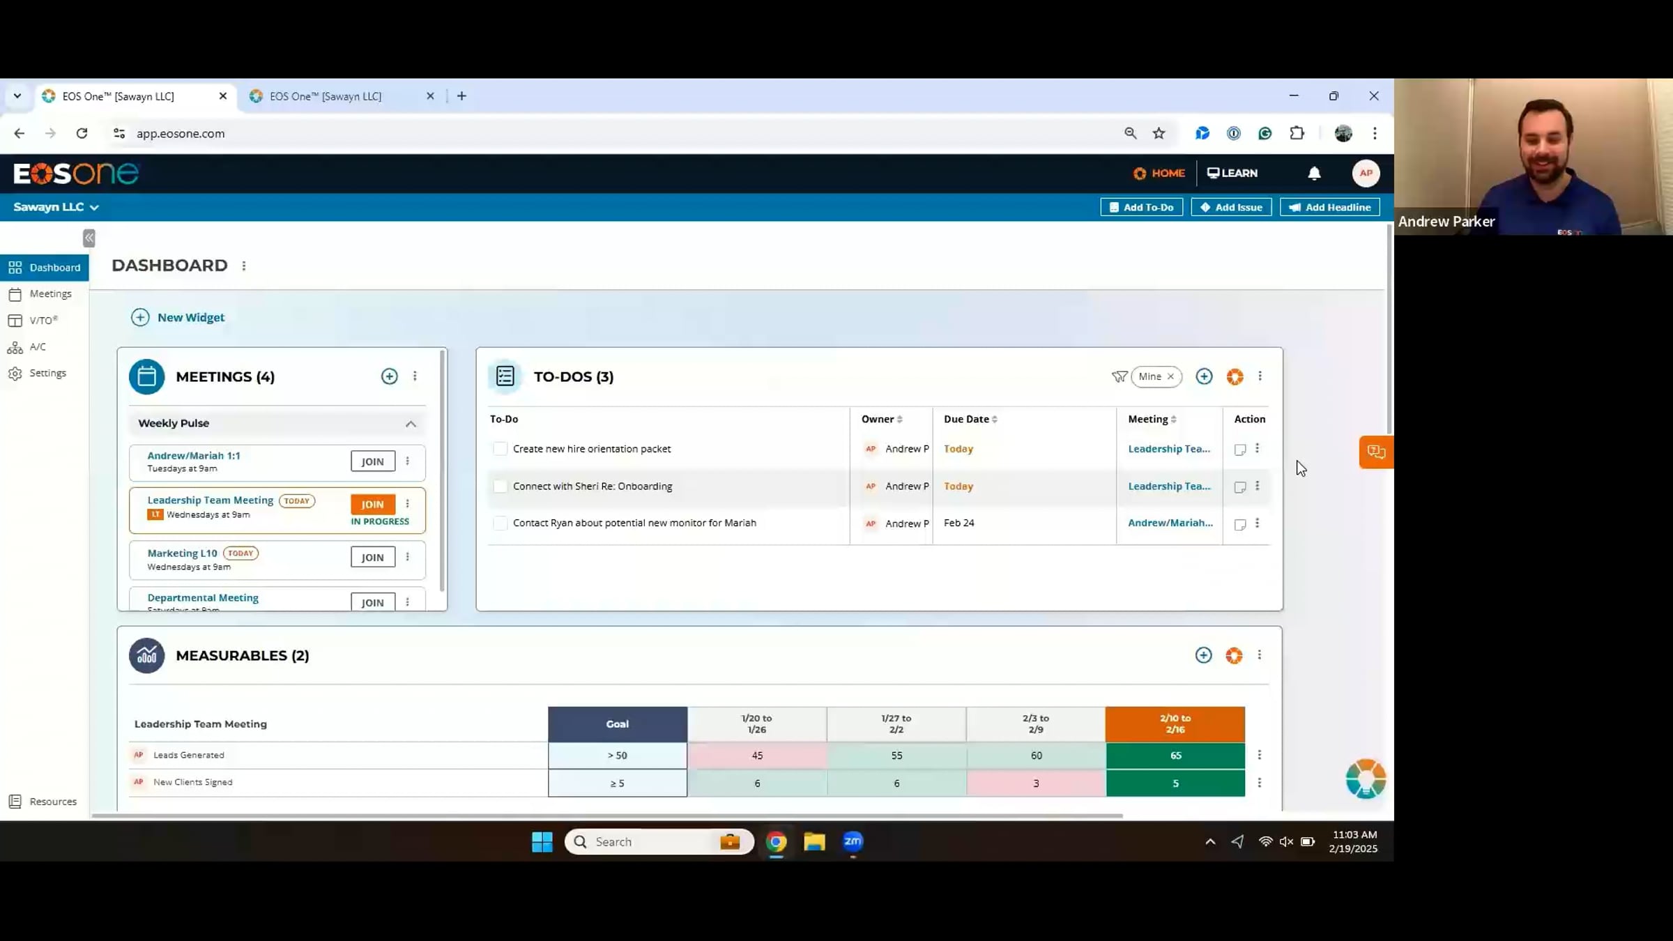
Task: Remove the Mine filter chip
Action: pyautogui.click(x=1170, y=377)
